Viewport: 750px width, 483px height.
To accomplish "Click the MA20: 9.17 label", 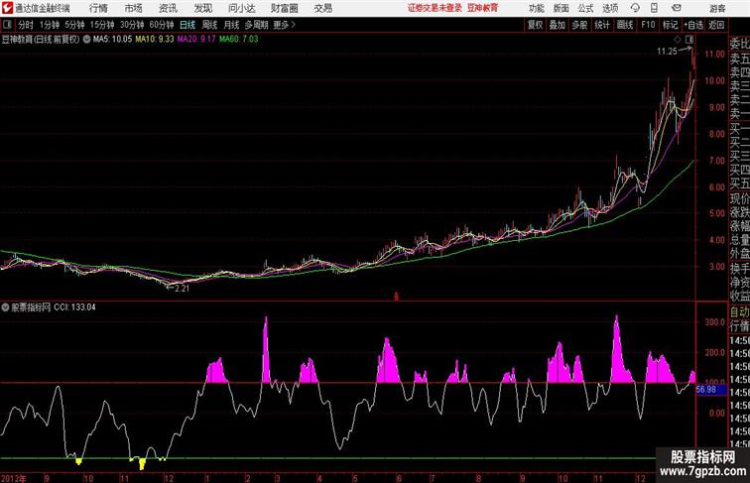I will pos(196,40).
